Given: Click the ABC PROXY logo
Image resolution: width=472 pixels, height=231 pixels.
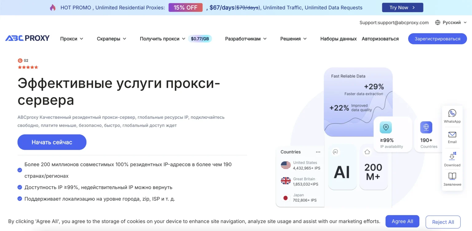Looking at the screenshot, I should click(x=27, y=38).
